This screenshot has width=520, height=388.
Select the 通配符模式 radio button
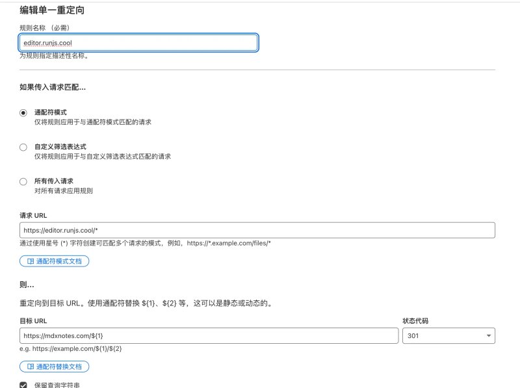point(23,112)
